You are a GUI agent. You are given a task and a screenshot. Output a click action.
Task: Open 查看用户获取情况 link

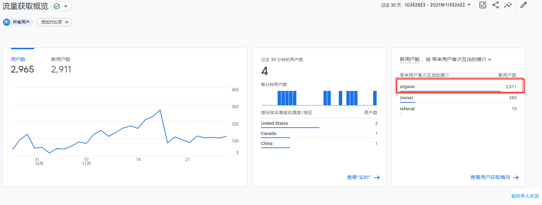(494, 178)
